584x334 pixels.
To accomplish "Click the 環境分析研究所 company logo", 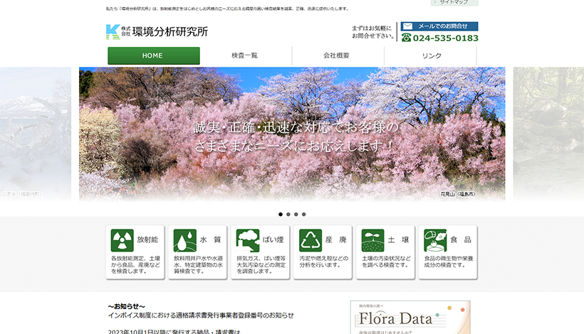I will coord(157,31).
